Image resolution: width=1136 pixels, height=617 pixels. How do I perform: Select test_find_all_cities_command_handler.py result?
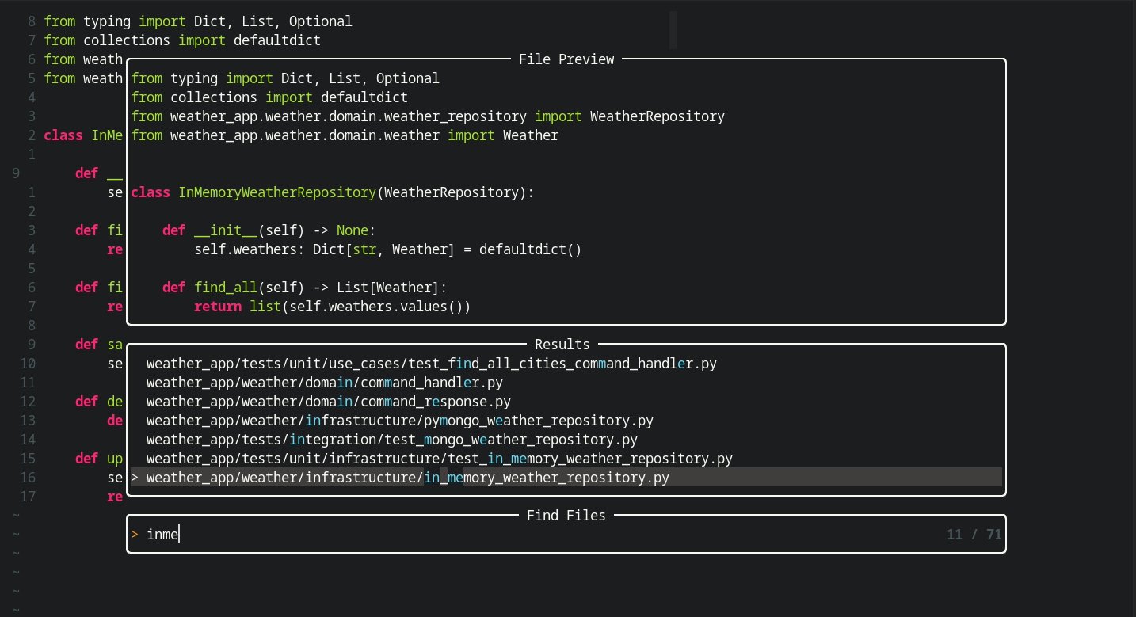(x=431, y=364)
